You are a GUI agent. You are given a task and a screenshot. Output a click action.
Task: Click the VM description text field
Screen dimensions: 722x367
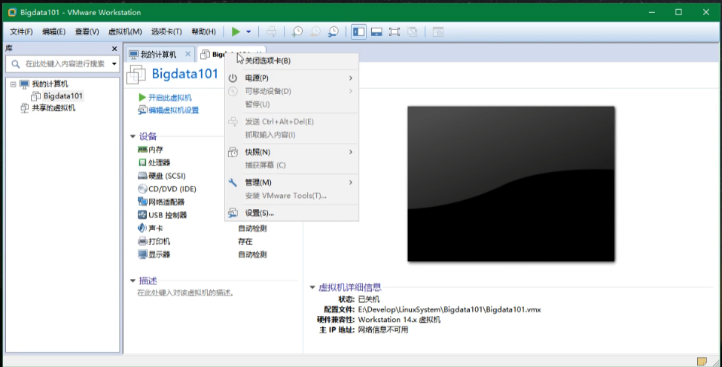(186, 293)
